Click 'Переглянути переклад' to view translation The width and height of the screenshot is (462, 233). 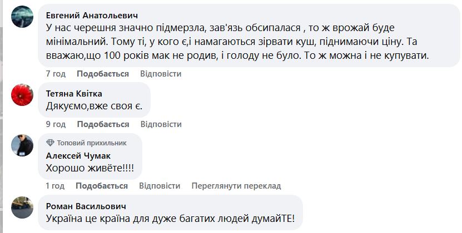tap(236, 186)
